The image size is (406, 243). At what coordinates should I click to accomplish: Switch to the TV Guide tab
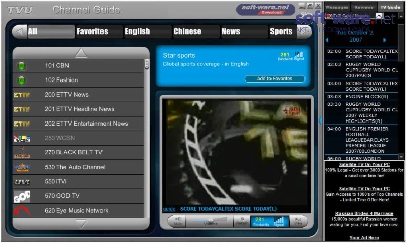[390, 7]
